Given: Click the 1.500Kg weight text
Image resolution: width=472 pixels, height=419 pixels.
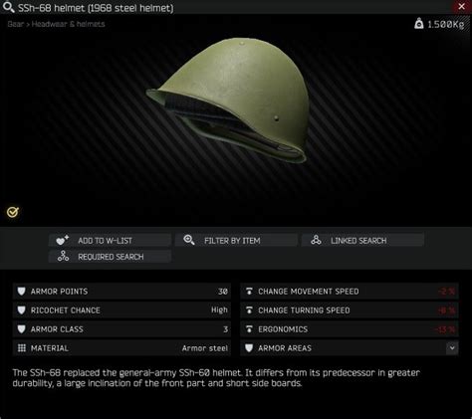Looking at the screenshot, I should click(446, 24).
